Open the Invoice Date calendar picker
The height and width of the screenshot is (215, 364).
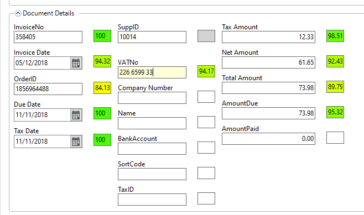click(x=76, y=63)
